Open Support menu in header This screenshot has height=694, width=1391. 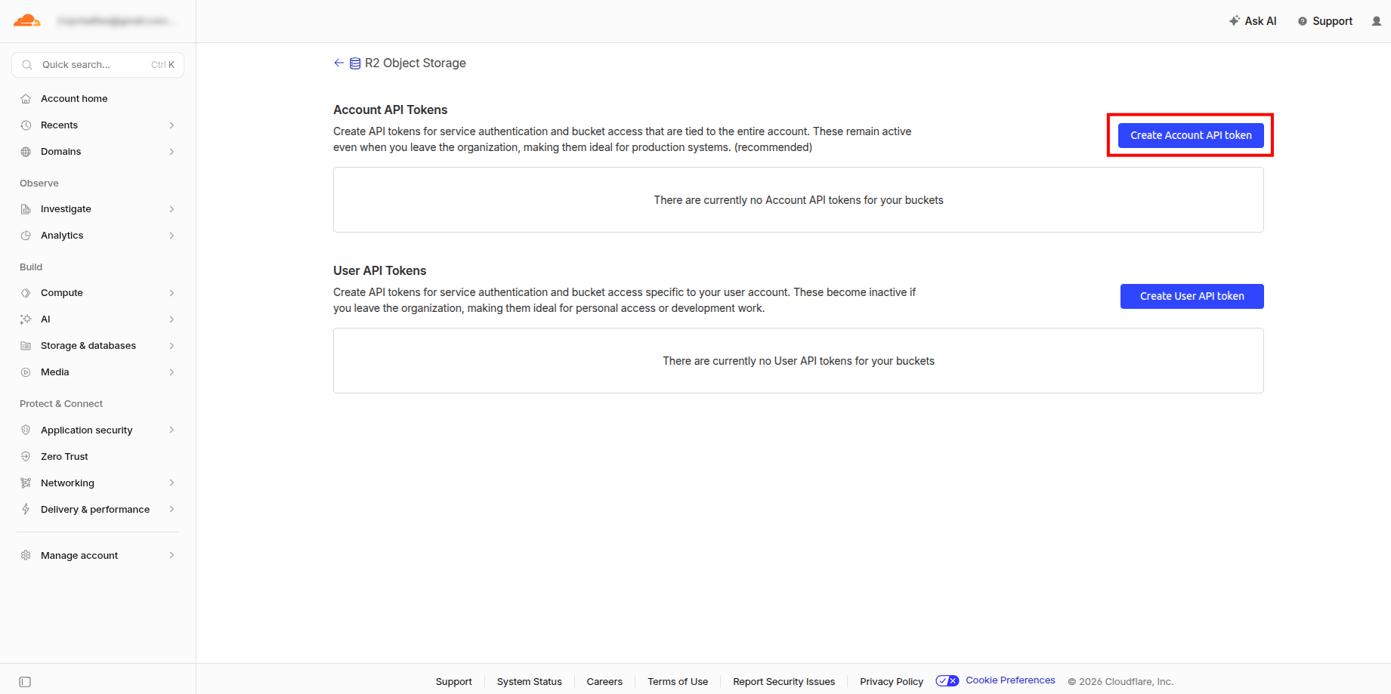pyautogui.click(x=1325, y=21)
